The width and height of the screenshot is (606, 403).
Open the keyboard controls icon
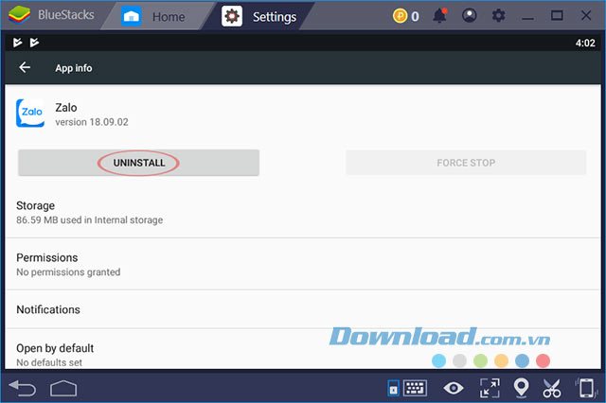coord(415,388)
